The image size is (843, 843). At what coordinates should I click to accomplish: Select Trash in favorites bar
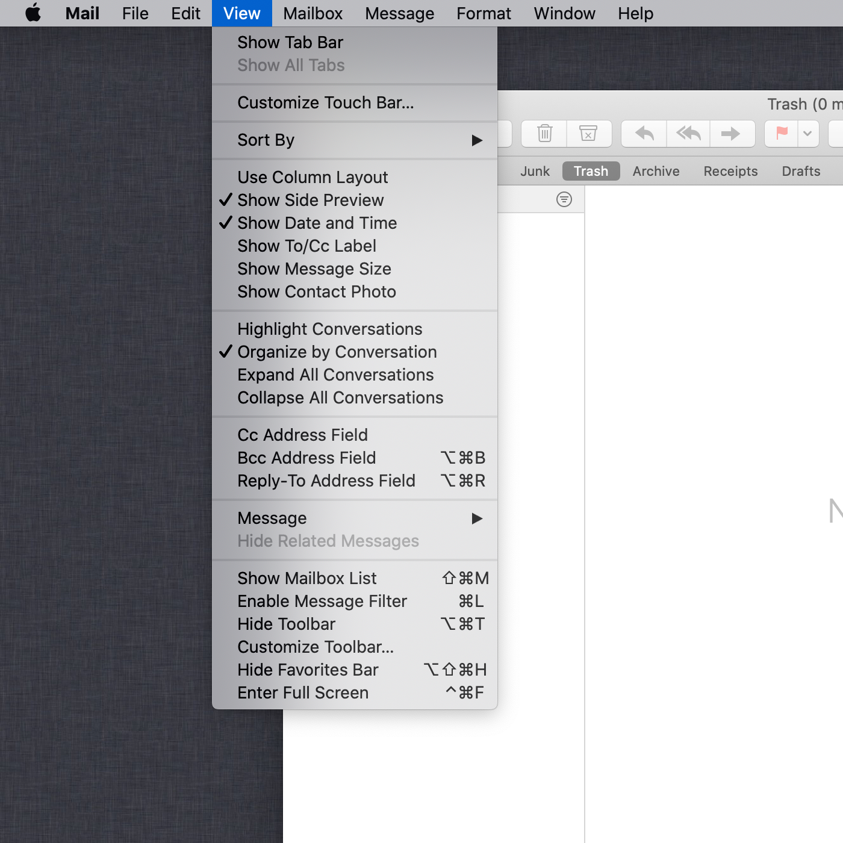pos(591,171)
